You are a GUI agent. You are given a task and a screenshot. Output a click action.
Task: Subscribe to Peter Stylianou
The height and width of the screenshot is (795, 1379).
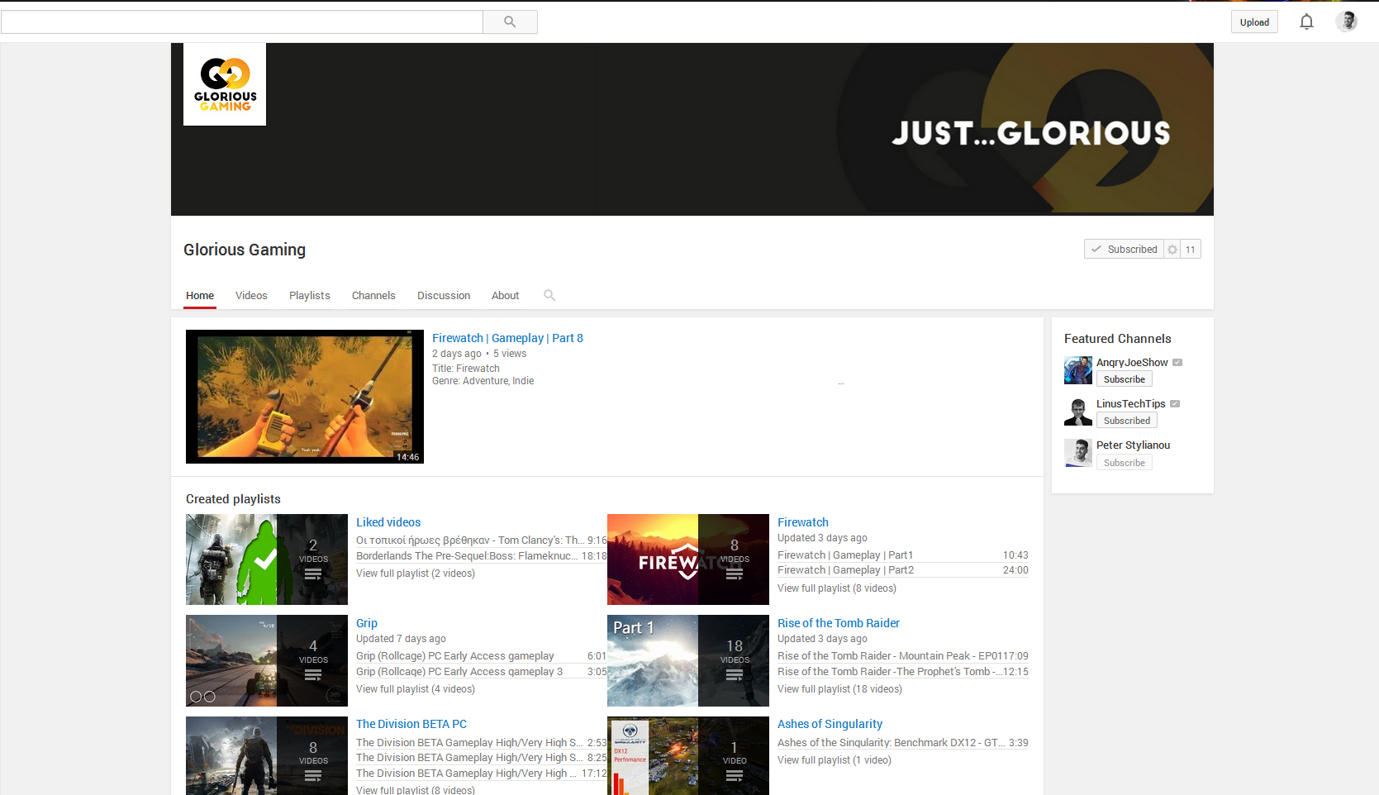click(x=1125, y=463)
